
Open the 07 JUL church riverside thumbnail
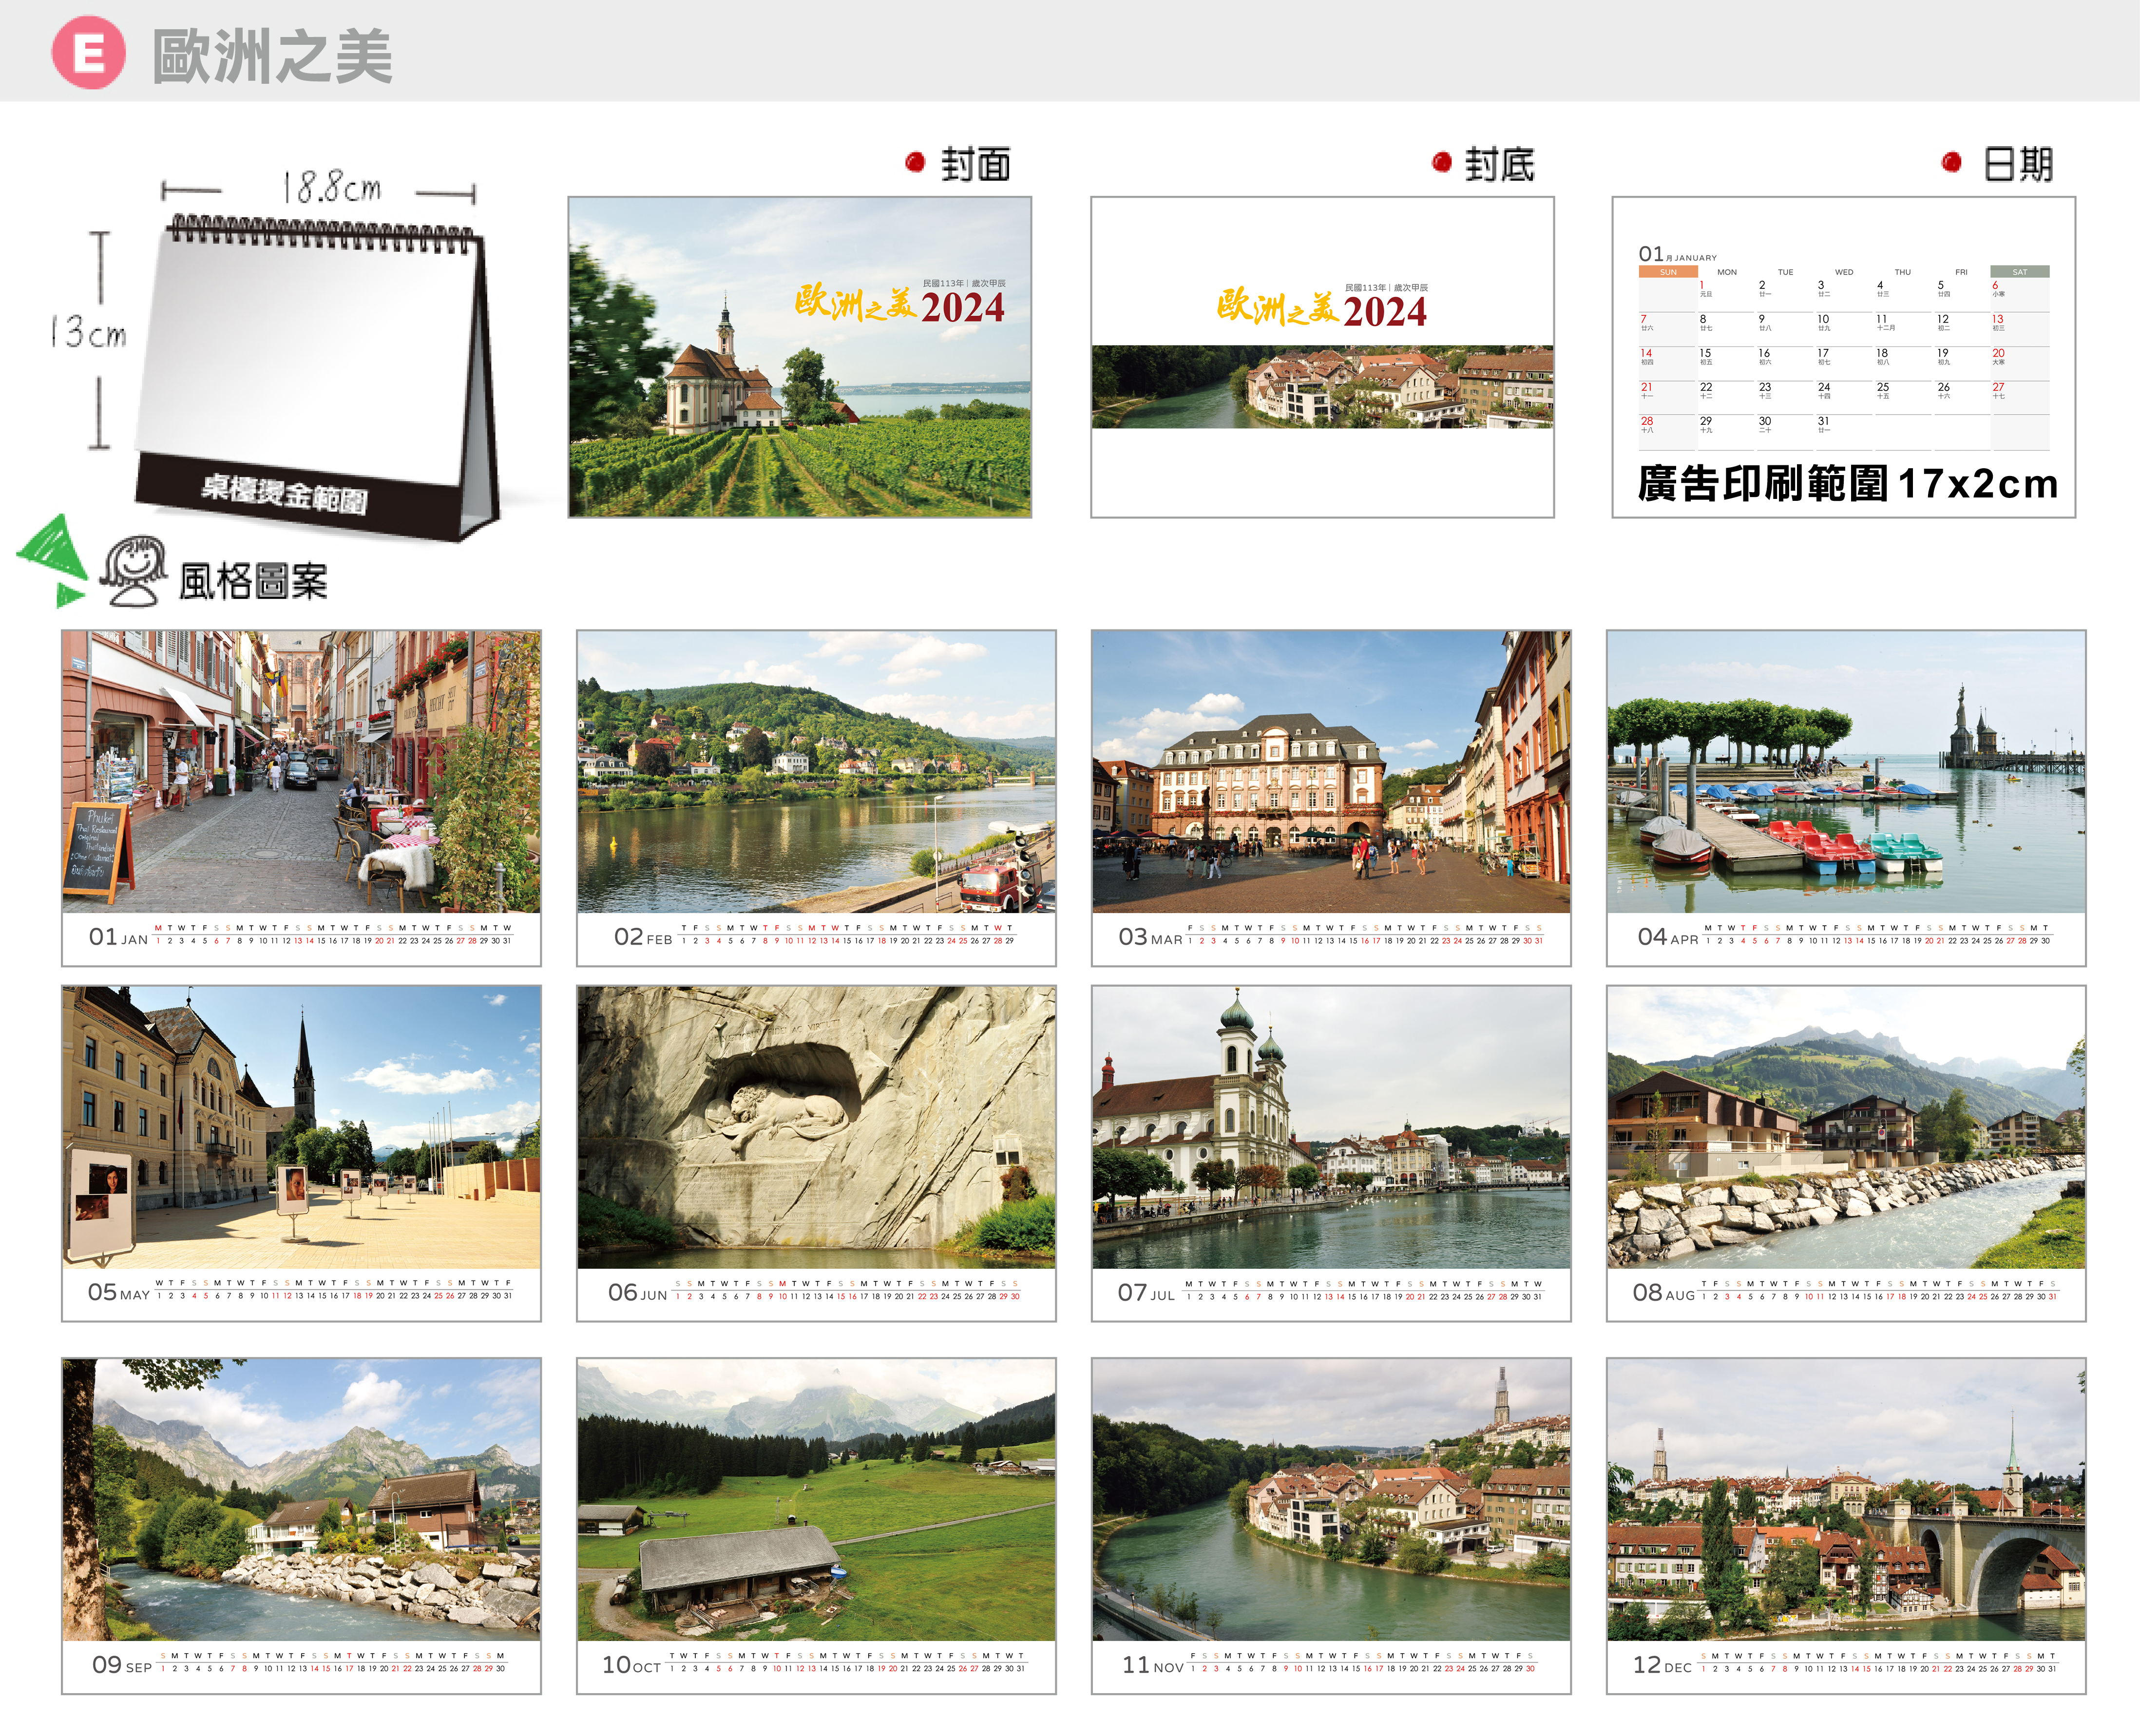point(1330,1127)
